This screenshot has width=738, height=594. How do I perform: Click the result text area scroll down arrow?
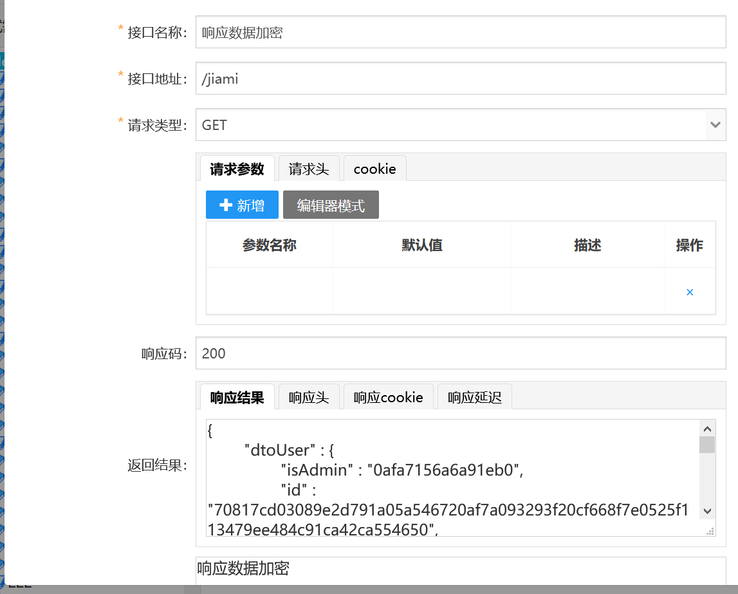(707, 511)
